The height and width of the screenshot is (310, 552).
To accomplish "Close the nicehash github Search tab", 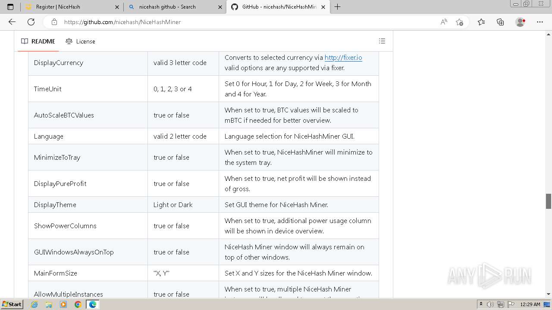I will pos(220,7).
